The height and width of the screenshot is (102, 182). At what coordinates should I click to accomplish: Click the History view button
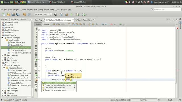(46, 24)
